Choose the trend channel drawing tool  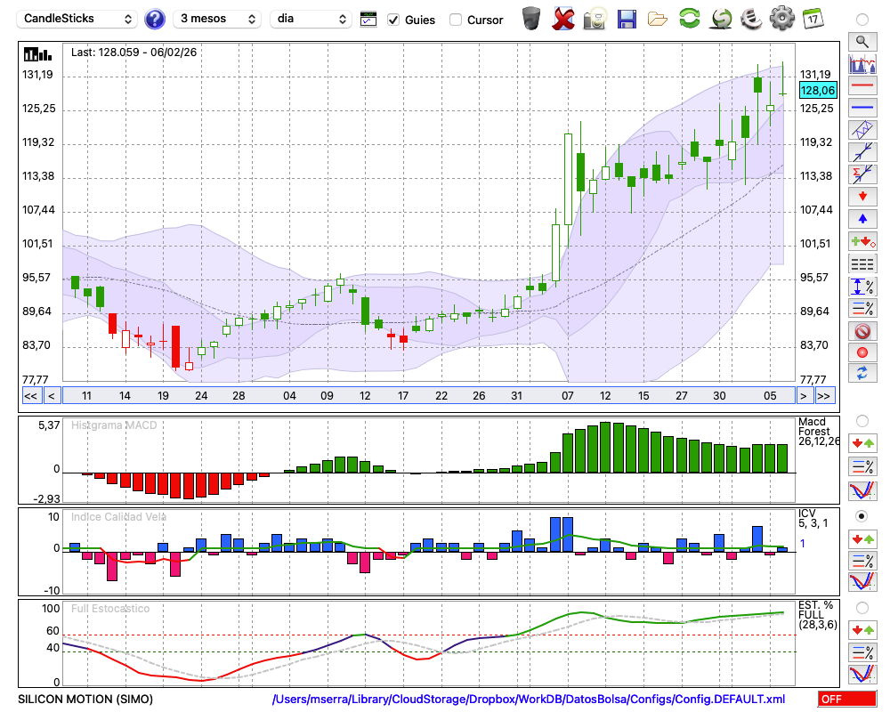pyautogui.click(x=862, y=129)
